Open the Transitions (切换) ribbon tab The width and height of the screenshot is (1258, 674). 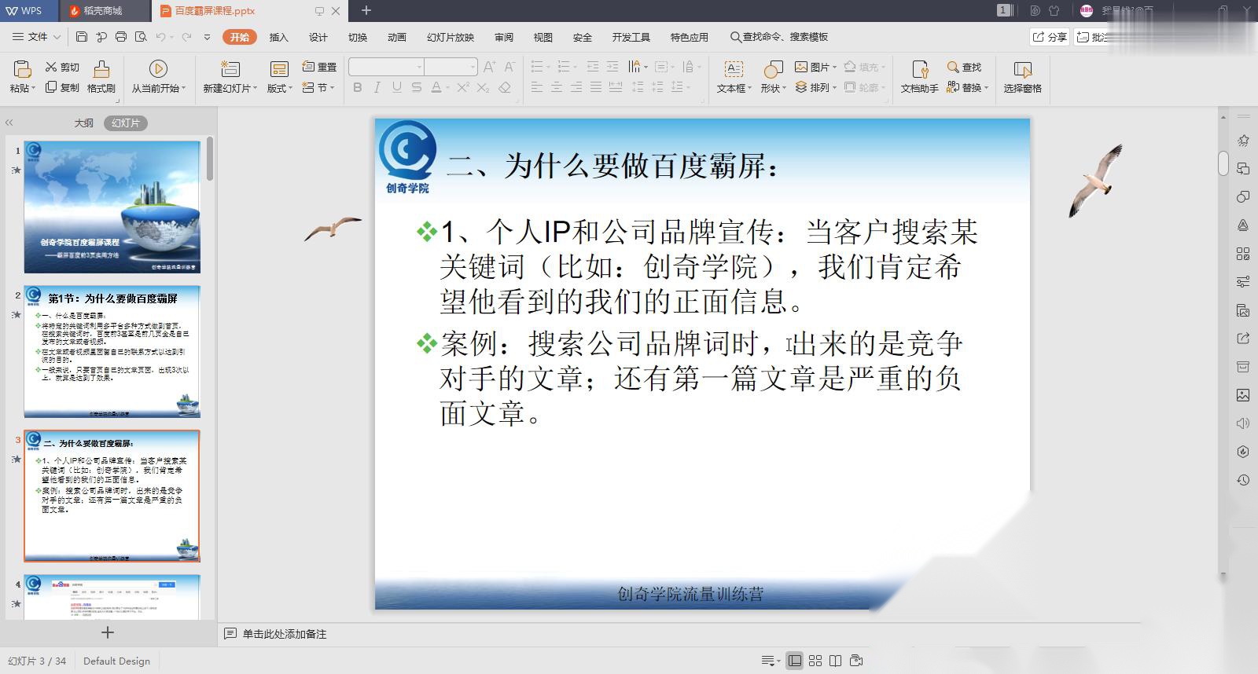click(358, 37)
